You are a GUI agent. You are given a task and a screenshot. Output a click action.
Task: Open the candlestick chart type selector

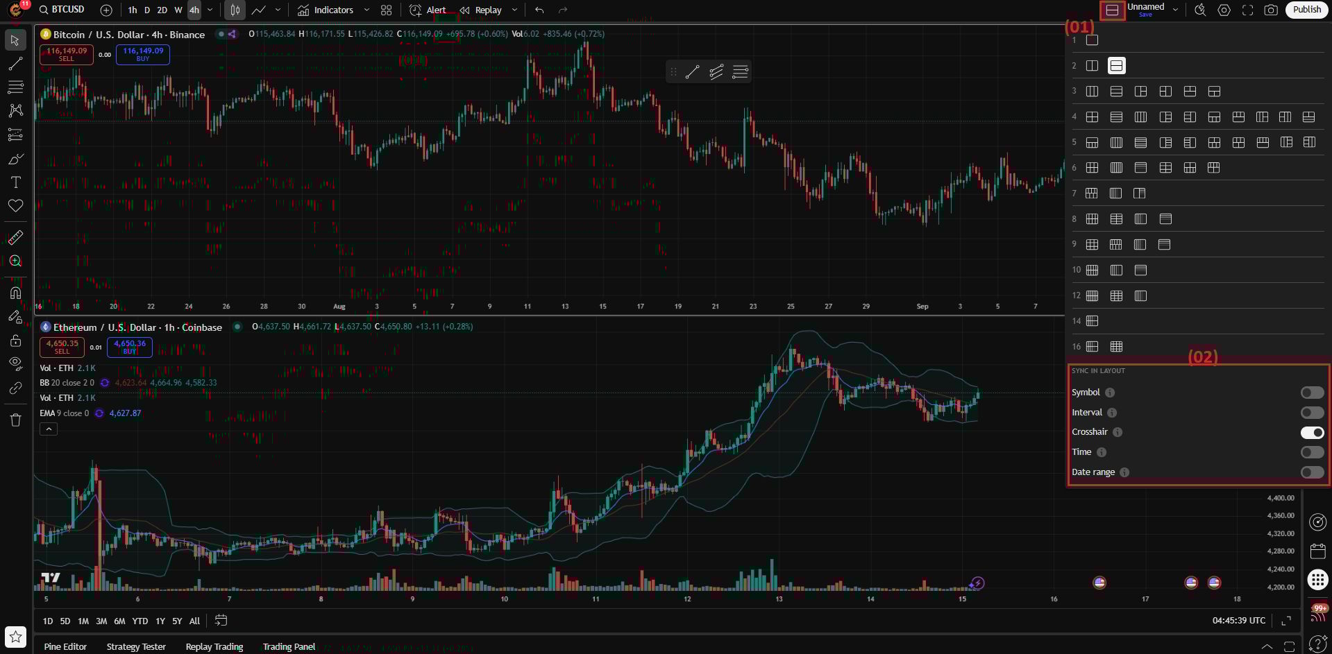click(x=235, y=10)
